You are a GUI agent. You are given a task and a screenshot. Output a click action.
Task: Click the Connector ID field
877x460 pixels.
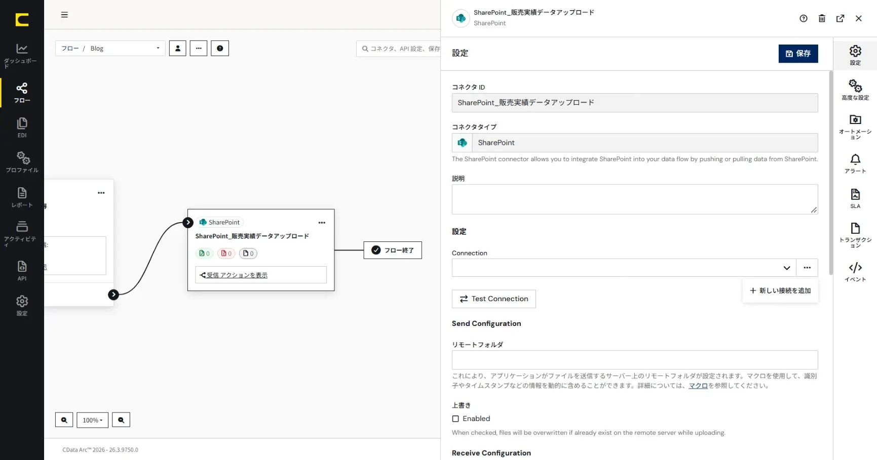(635, 103)
